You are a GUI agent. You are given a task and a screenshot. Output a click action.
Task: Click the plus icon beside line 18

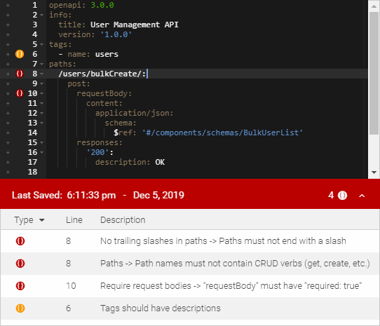pos(8,172)
